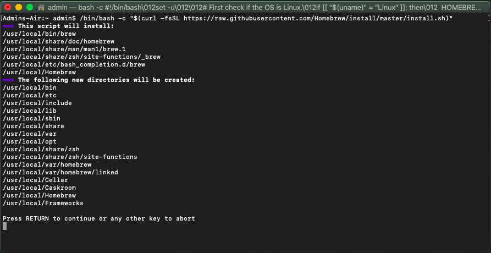
Task: Select the "/usr/local/Frameworks" line
Action: pyautogui.click(x=43, y=203)
